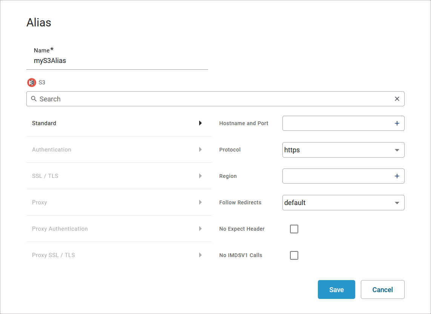
Task: Clear search using the X icon
Action: (397, 99)
